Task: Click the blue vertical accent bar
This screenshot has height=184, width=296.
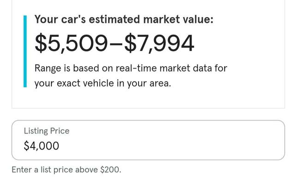Action: click(25, 51)
